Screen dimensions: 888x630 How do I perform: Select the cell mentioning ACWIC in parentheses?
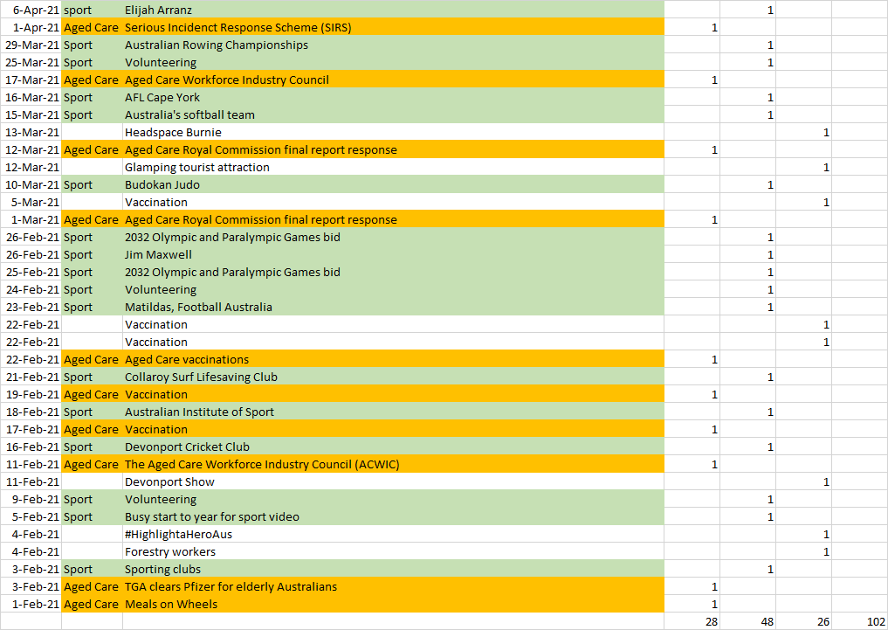[x=393, y=465]
